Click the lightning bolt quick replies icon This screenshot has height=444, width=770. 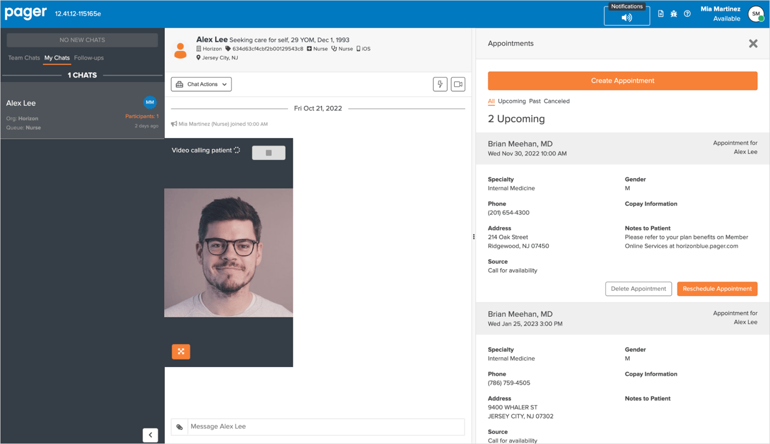click(440, 84)
